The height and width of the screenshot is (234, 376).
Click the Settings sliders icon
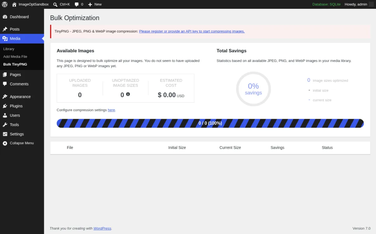tap(5, 134)
